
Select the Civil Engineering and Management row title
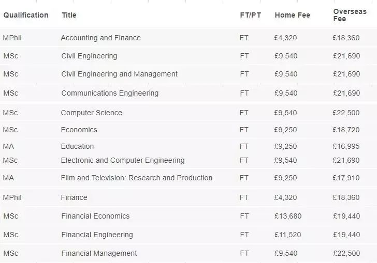[x=119, y=74]
